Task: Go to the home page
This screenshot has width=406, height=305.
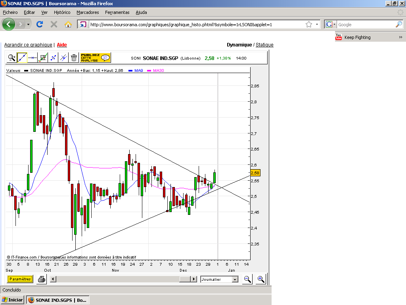Action: (68, 24)
